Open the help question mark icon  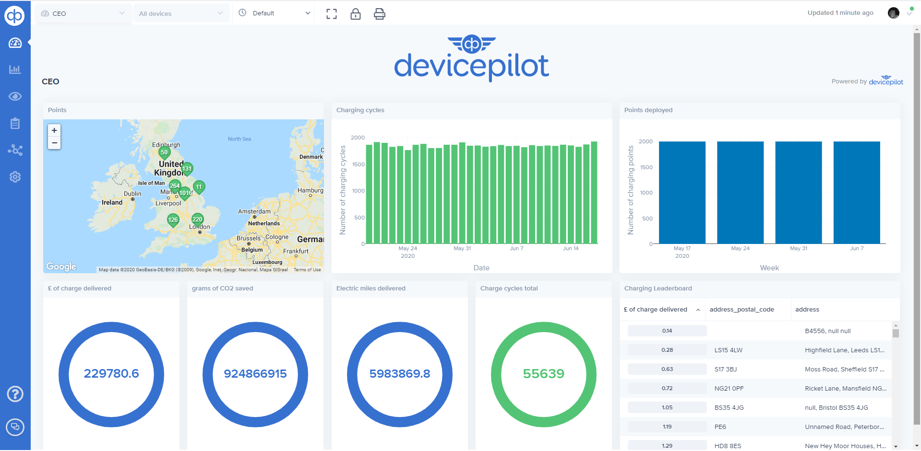coord(15,394)
